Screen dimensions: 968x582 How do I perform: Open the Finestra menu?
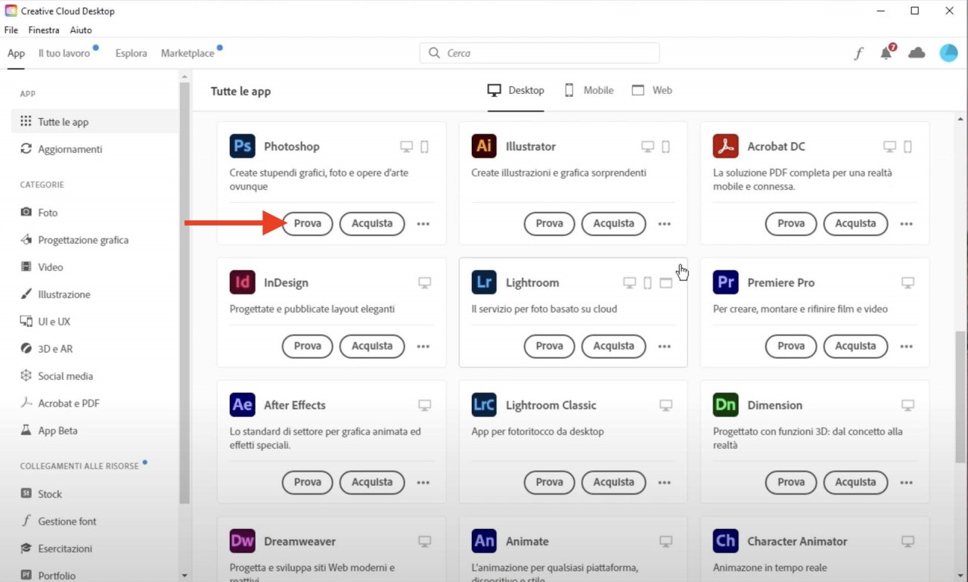tap(44, 30)
